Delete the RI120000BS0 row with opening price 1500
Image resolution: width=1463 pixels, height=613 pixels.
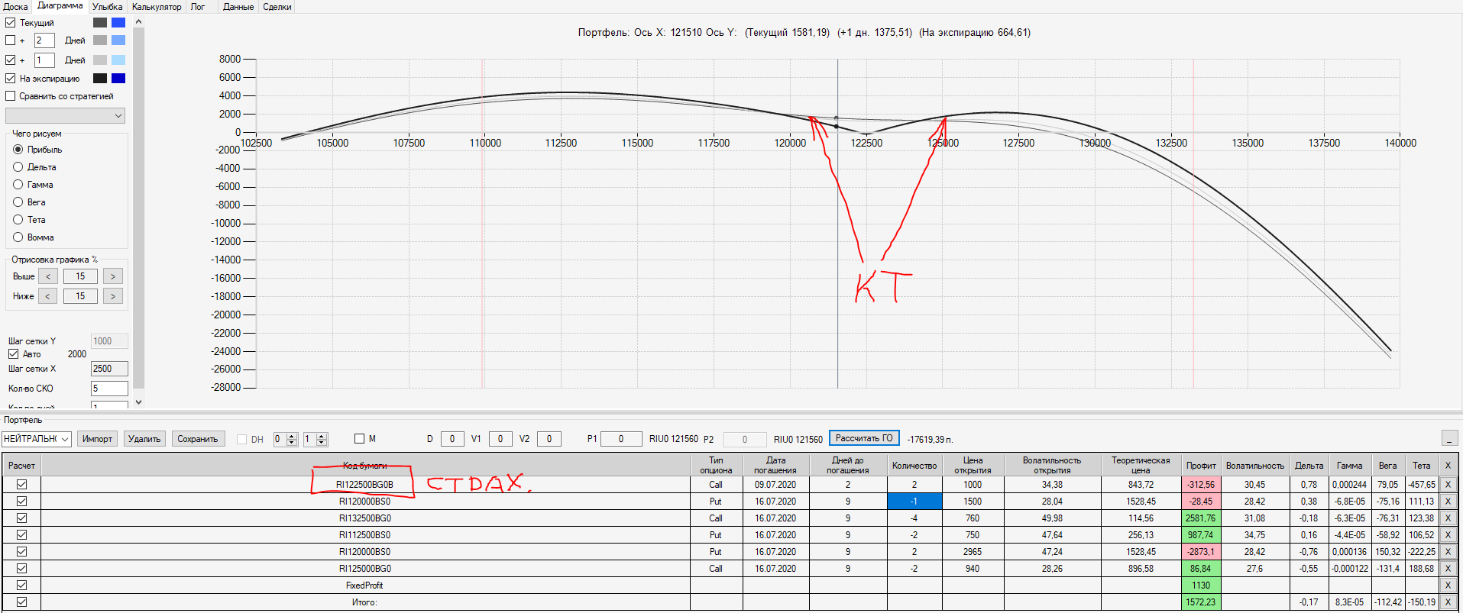pos(1448,502)
